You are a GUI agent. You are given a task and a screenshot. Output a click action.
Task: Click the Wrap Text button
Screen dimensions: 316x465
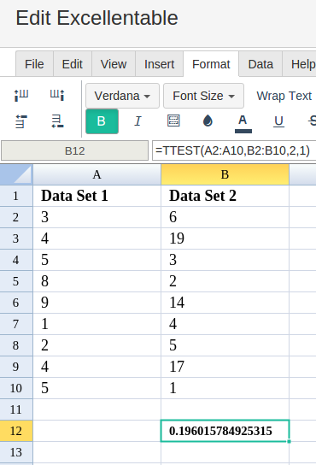click(284, 96)
